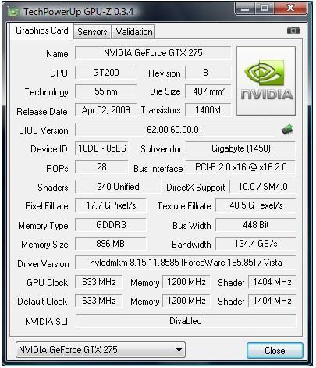Click the Default Clock row Memory field 1200 MHz
Image resolution: width=316 pixels, height=368 pixels.
point(186,301)
